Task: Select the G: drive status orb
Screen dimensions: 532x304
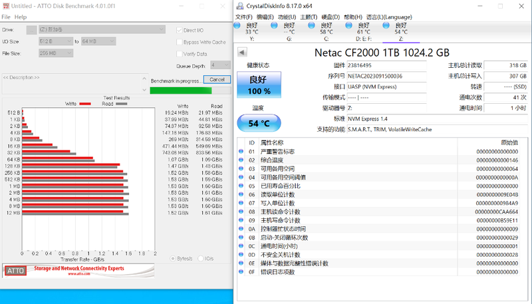Action: tap(274, 25)
